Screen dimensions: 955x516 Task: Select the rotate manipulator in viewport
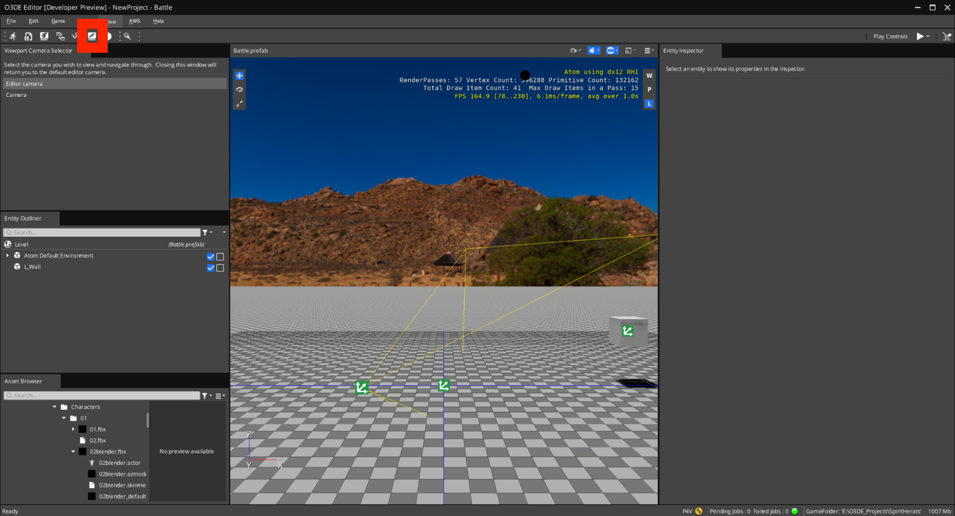(239, 90)
